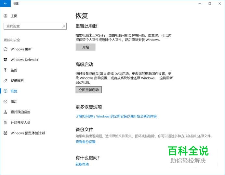Click the 有什么疑问? heading
The image size is (225, 175).
[87, 158]
